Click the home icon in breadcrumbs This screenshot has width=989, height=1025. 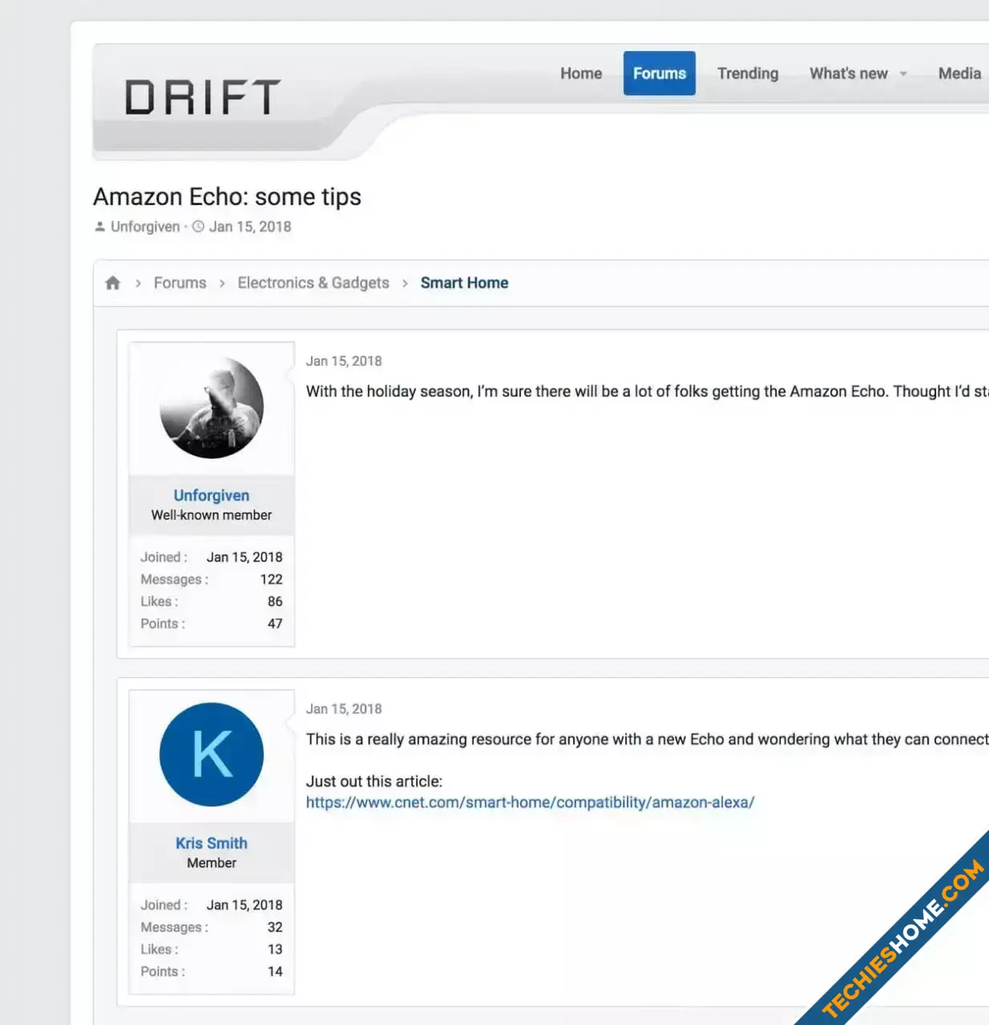[113, 283]
